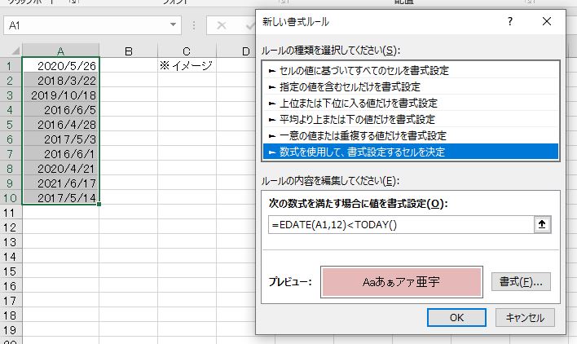Select row 1 header
The width and height of the screenshot is (577, 344).
click(10, 65)
